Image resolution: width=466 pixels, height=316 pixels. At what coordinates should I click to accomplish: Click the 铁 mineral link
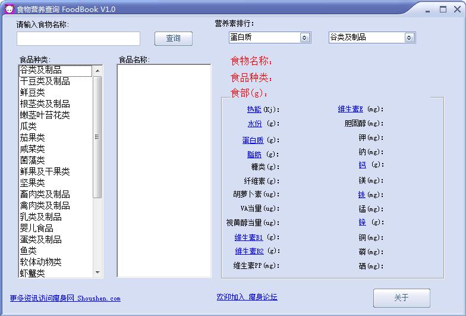[x=361, y=195]
